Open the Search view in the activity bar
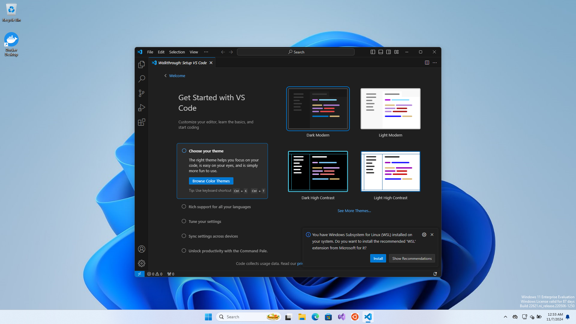 pyautogui.click(x=141, y=79)
